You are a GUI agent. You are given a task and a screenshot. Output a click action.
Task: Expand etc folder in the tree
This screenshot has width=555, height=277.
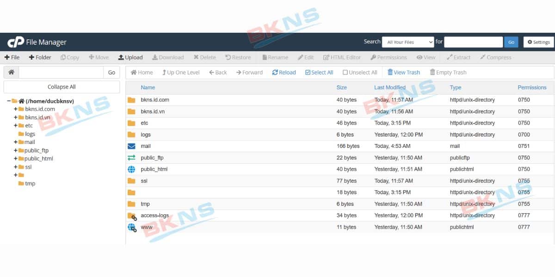pos(16,126)
